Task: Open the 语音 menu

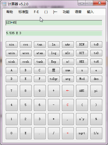Action: coord(78,12)
